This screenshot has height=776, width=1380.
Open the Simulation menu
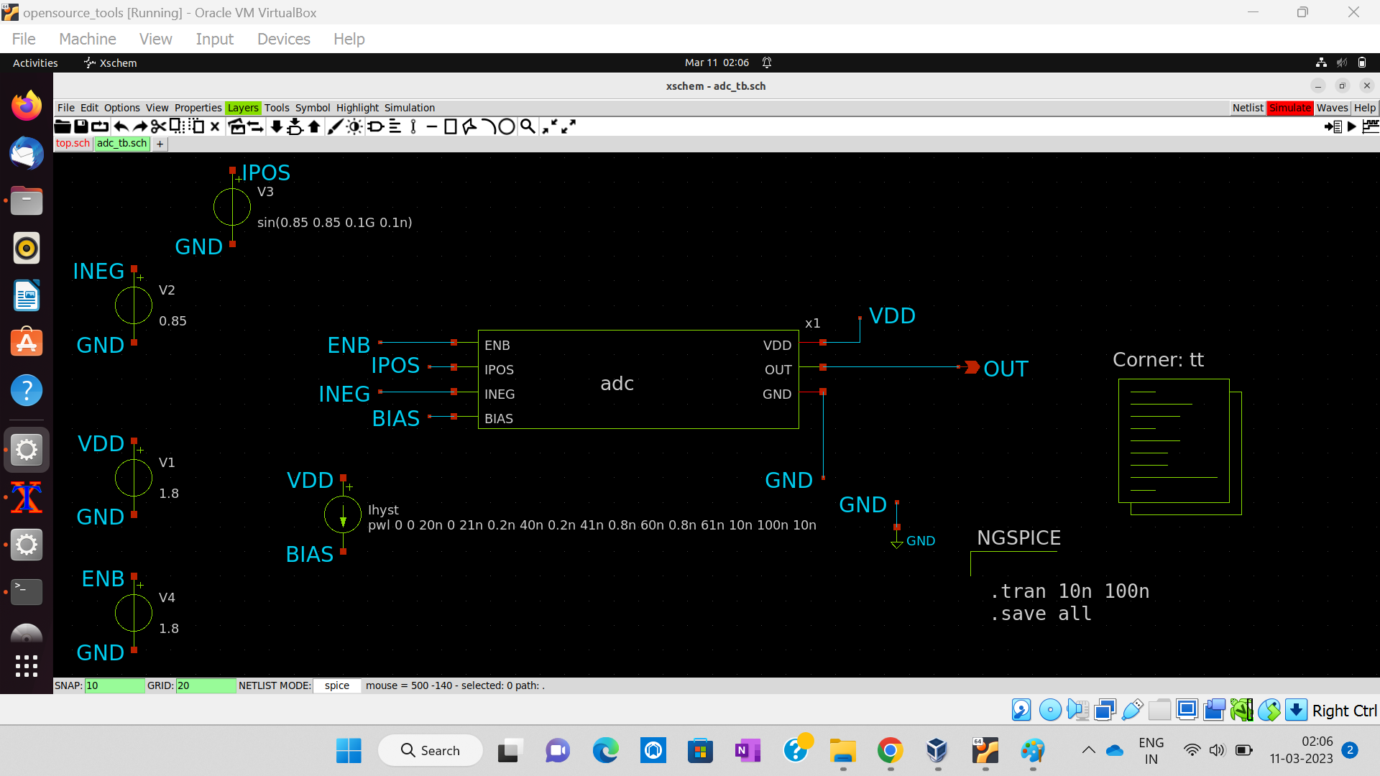coord(409,108)
